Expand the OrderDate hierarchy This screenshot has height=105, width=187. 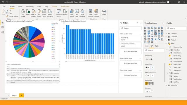coord(167,50)
